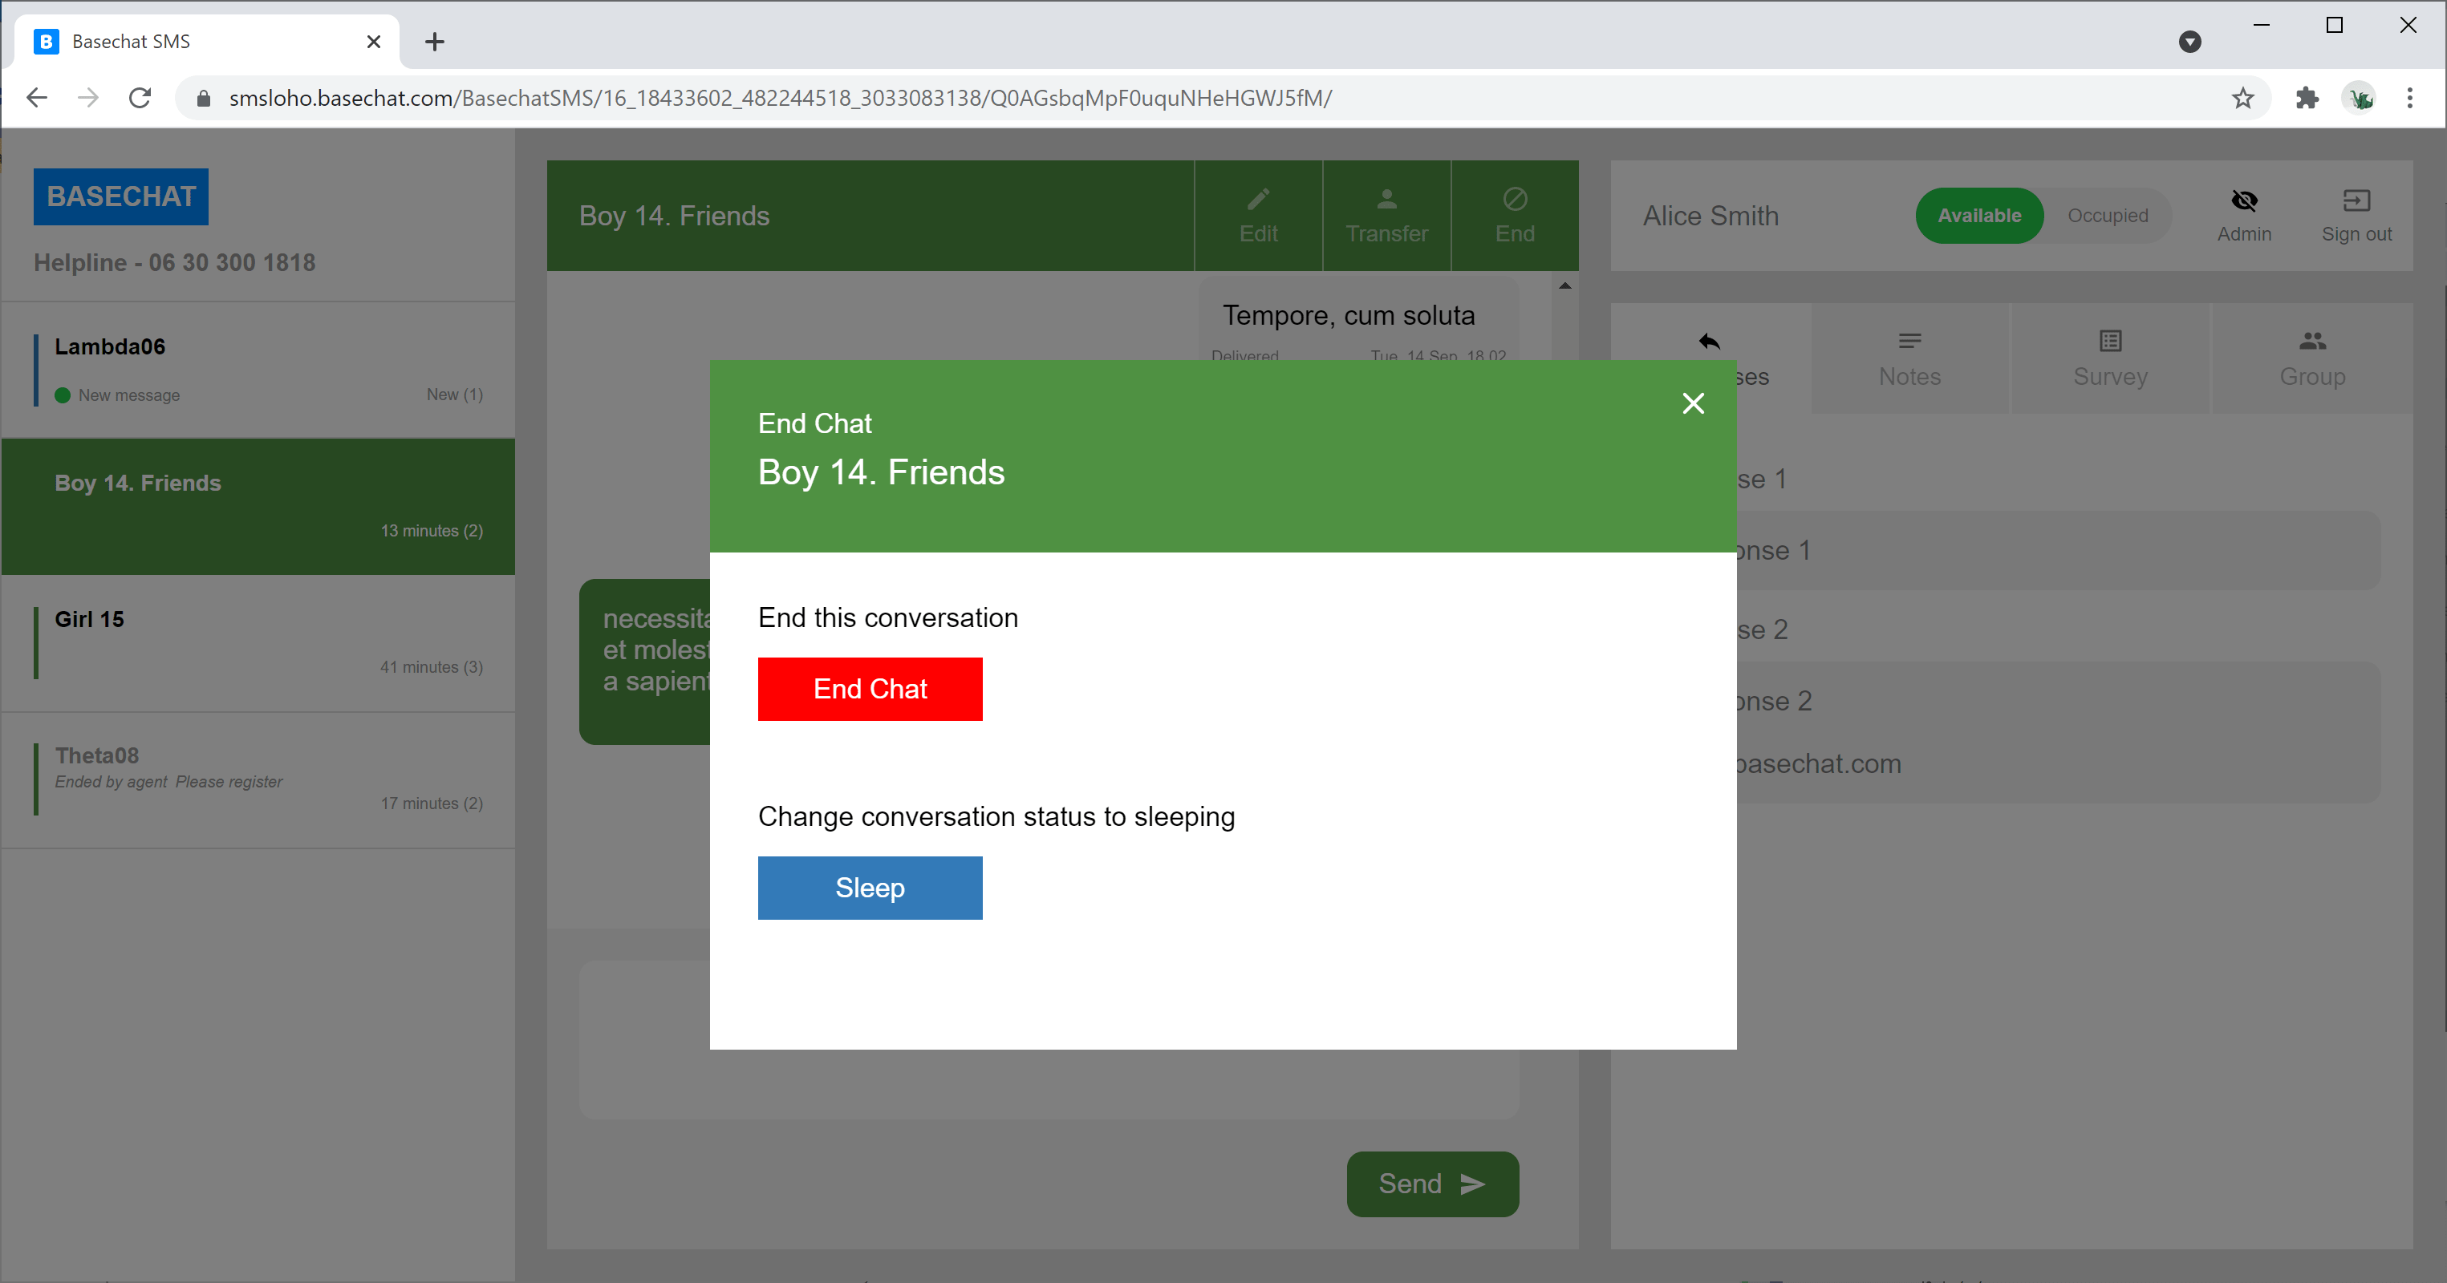Click the Transfer person icon
This screenshot has width=2447, height=1283.
(1386, 200)
